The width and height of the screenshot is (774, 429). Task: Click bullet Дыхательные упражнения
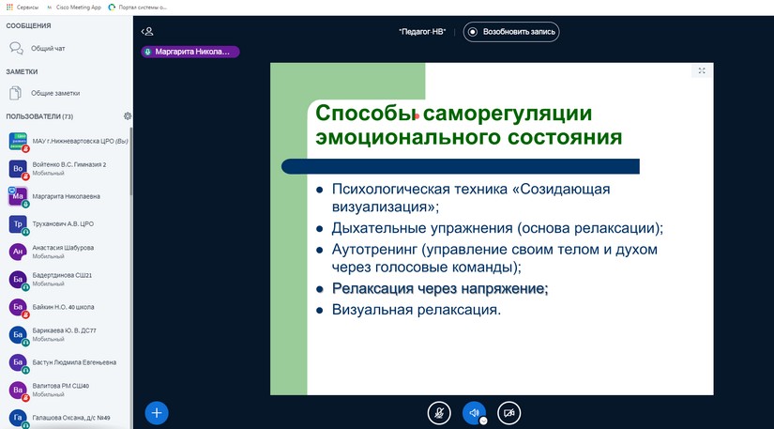[x=497, y=228]
